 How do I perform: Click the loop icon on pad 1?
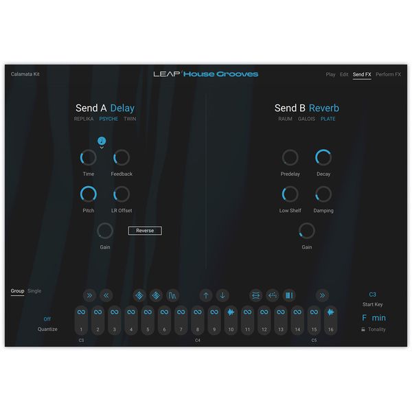coord(81,312)
